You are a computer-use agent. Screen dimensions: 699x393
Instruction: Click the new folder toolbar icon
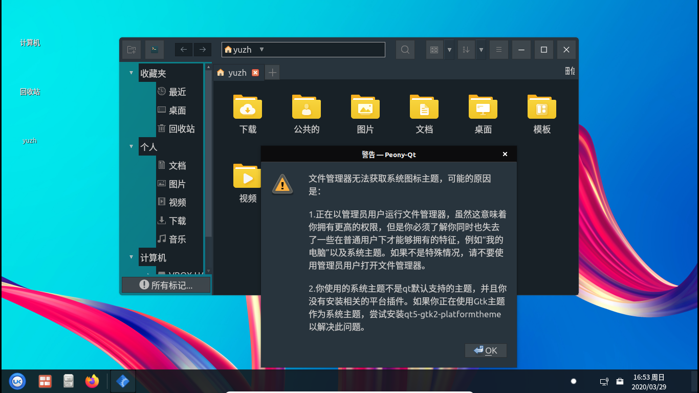132,50
